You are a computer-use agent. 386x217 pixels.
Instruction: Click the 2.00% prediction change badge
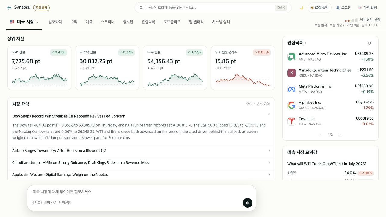(x=365, y=173)
